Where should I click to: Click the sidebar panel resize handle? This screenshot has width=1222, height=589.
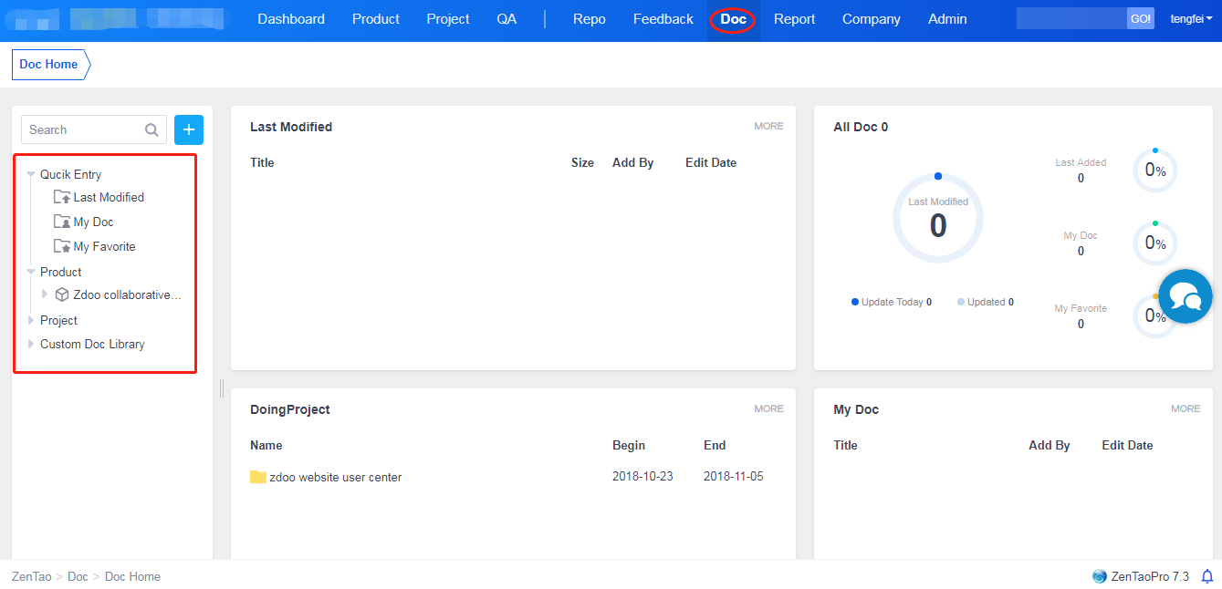pyautogui.click(x=221, y=388)
